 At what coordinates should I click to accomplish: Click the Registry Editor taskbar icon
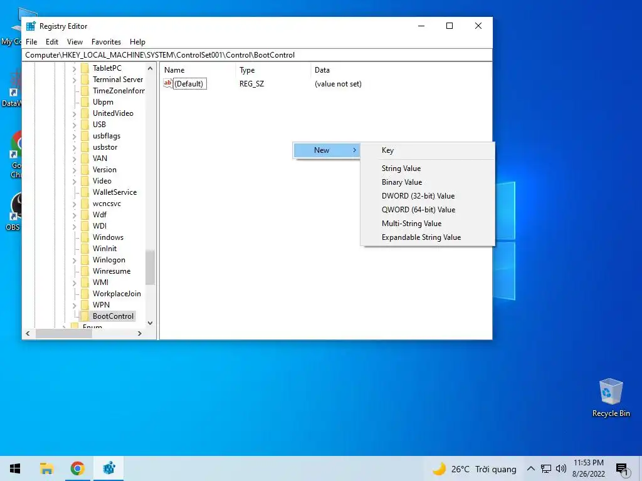[x=109, y=468]
